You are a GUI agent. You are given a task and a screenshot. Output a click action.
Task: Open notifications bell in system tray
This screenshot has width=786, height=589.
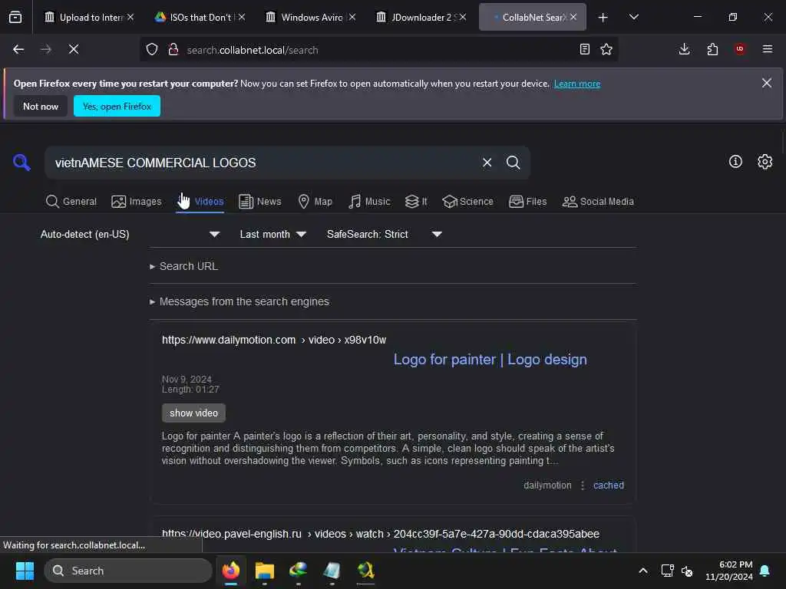click(x=765, y=571)
